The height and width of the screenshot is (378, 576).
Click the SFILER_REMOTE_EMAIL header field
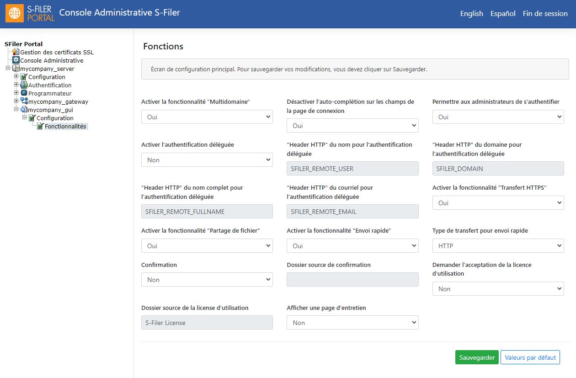tap(352, 212)
